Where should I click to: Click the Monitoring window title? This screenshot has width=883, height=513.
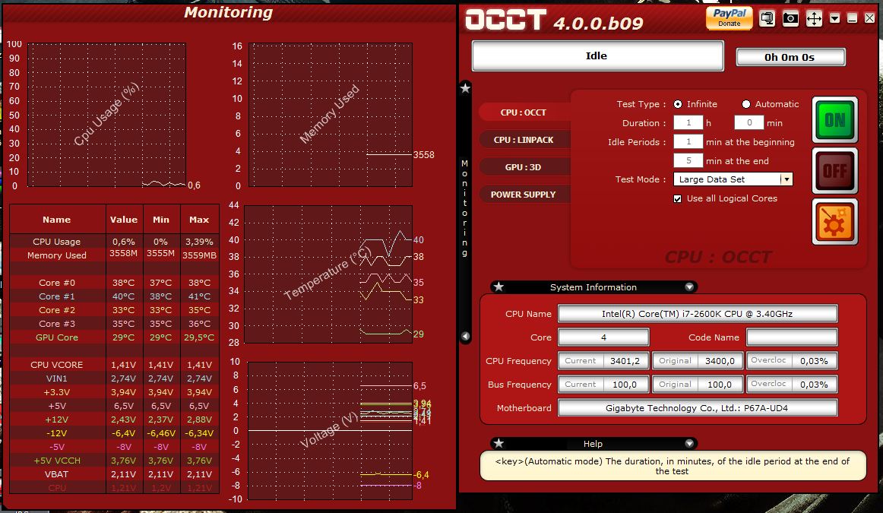(228, 12)
